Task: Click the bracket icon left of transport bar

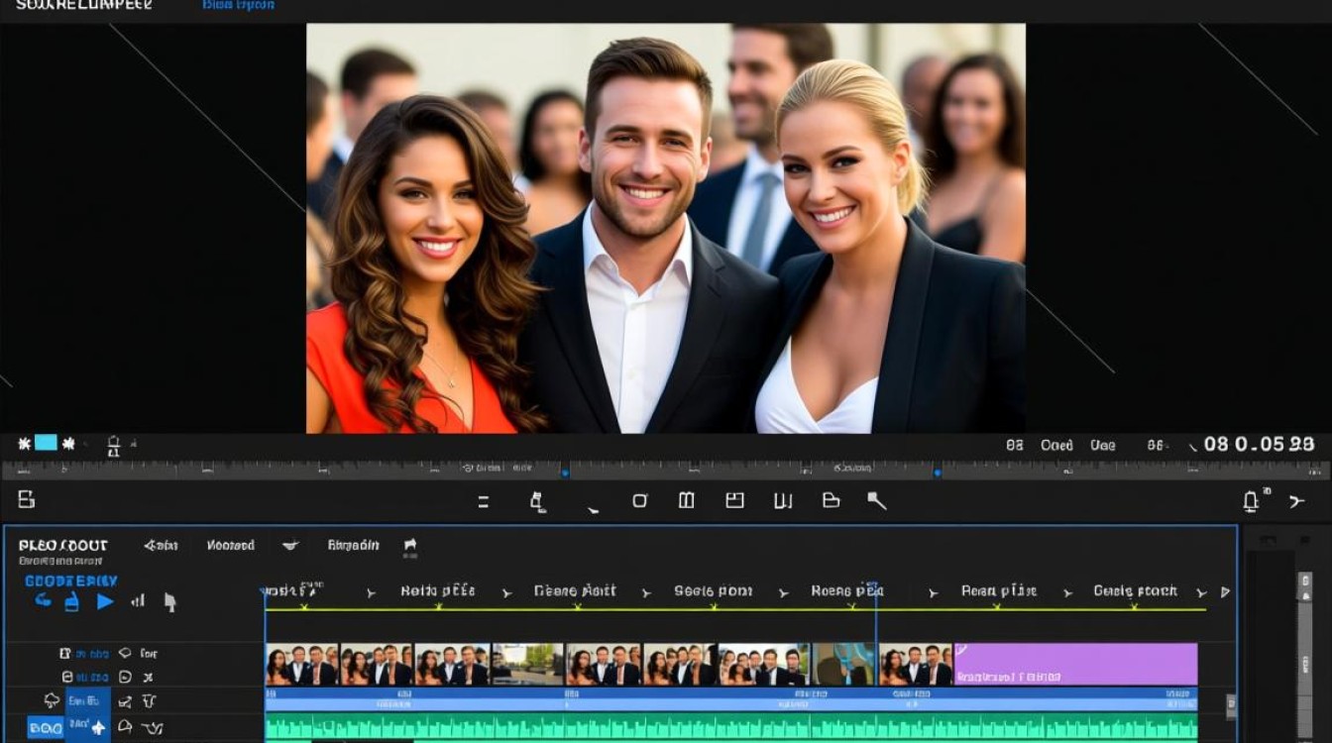Action: (x=27, y=500)
